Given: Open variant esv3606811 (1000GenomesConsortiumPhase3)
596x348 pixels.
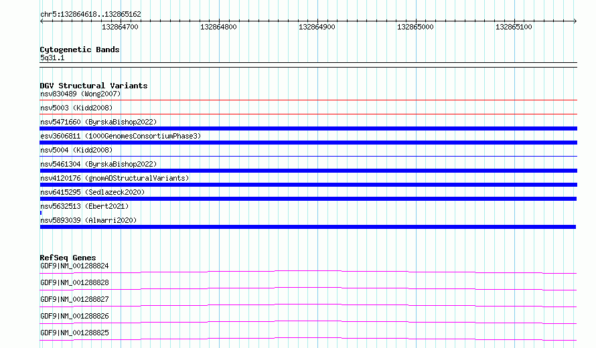Looking at the screenshot, I should (x=121, y=136).
